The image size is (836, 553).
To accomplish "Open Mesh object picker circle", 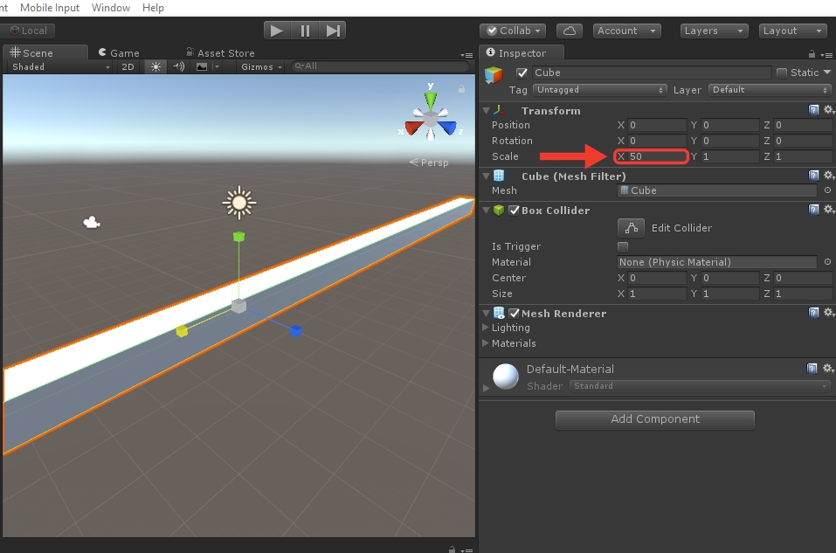I will pos(827,190).
